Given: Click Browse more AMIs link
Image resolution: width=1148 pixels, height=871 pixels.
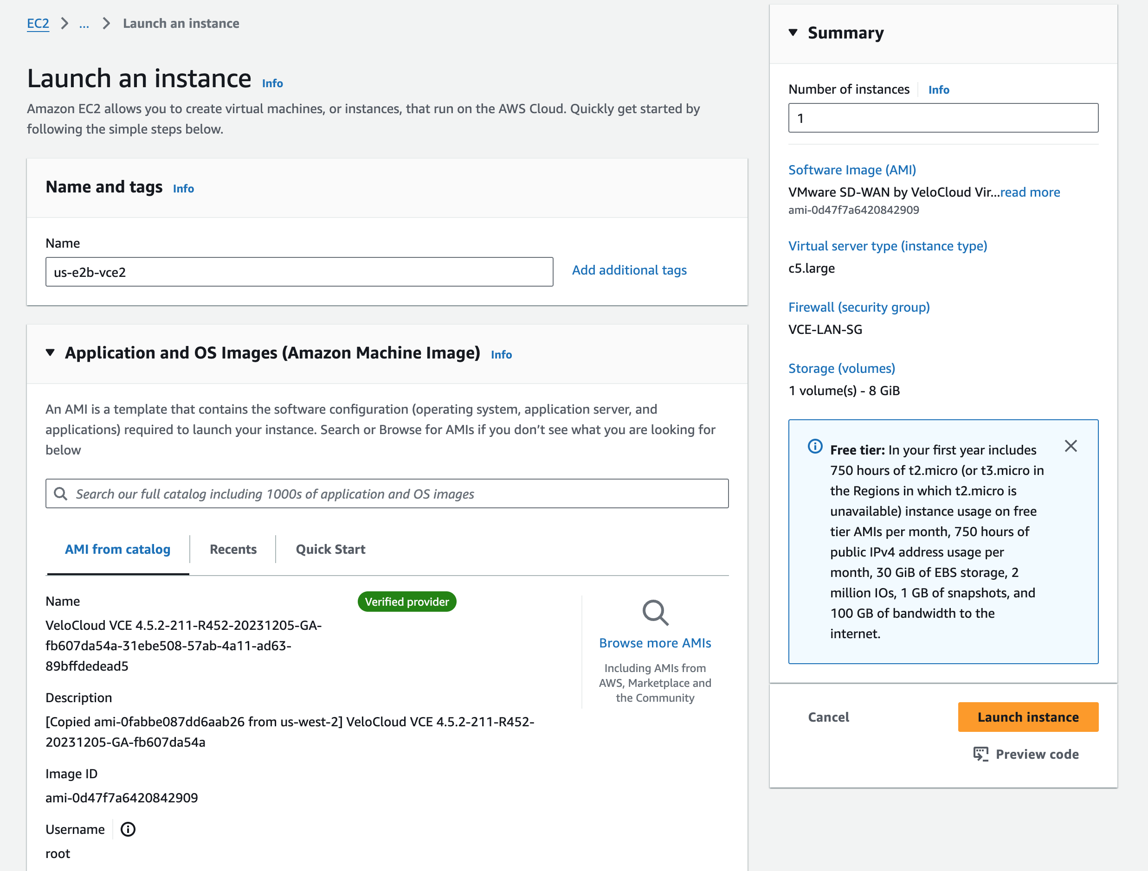Looking at the screenshot, I should click(655, 643).
